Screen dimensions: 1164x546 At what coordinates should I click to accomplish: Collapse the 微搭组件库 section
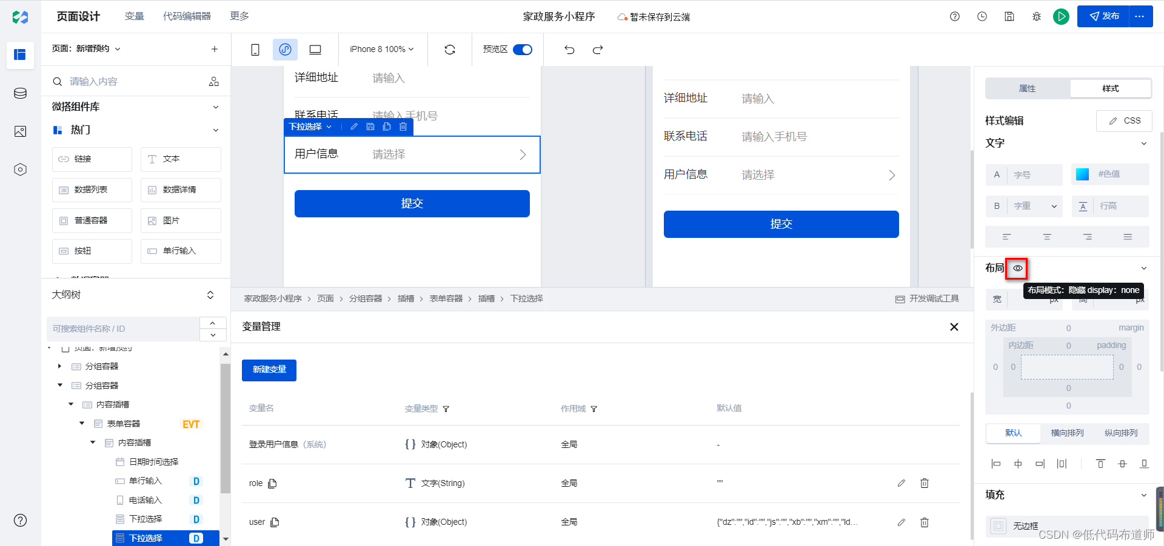coord(215,107)
